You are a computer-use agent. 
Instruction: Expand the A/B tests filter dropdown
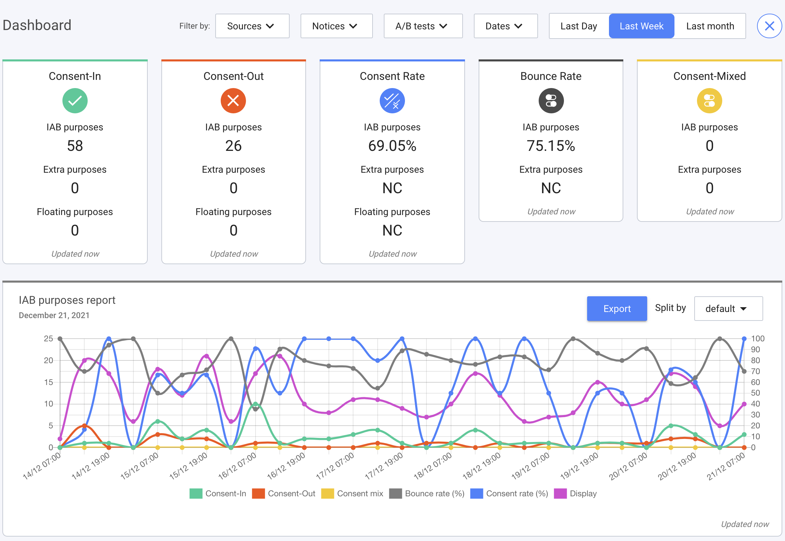423,26
